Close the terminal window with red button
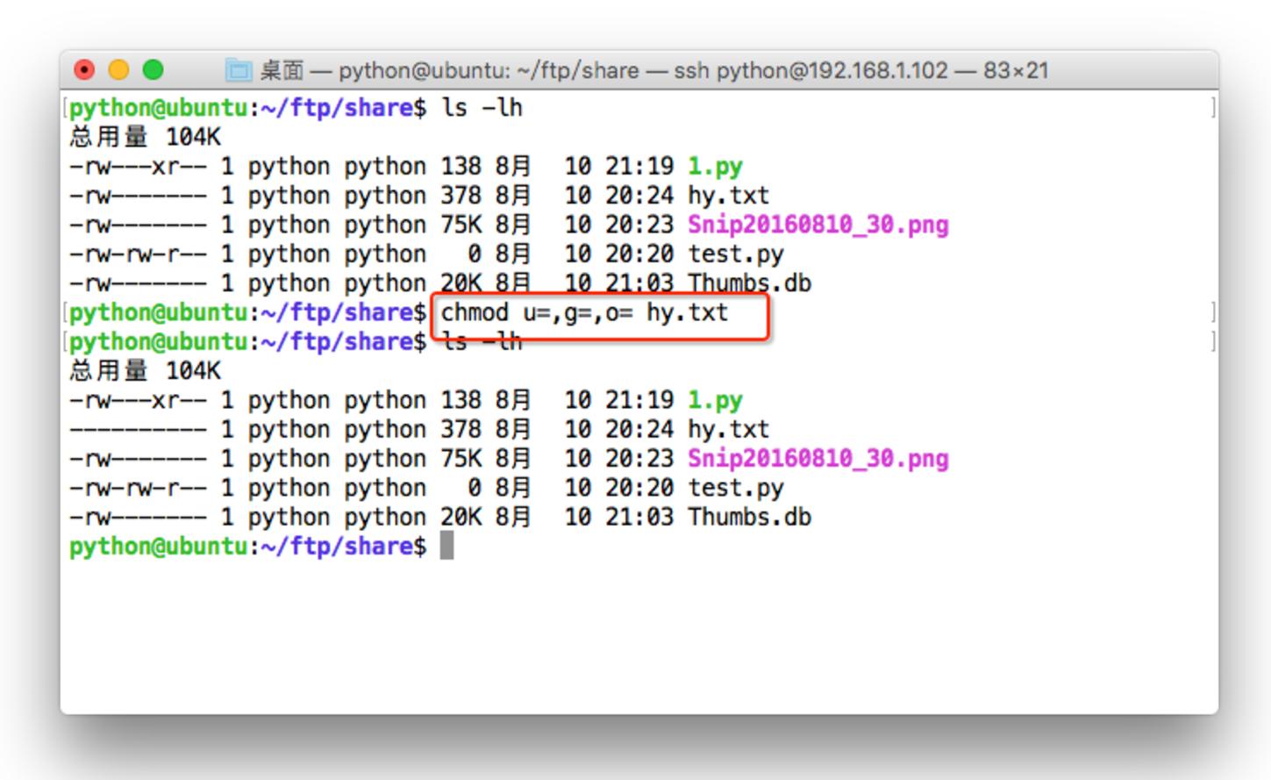Screen dimensions: 1271x780 pos(84,69)
